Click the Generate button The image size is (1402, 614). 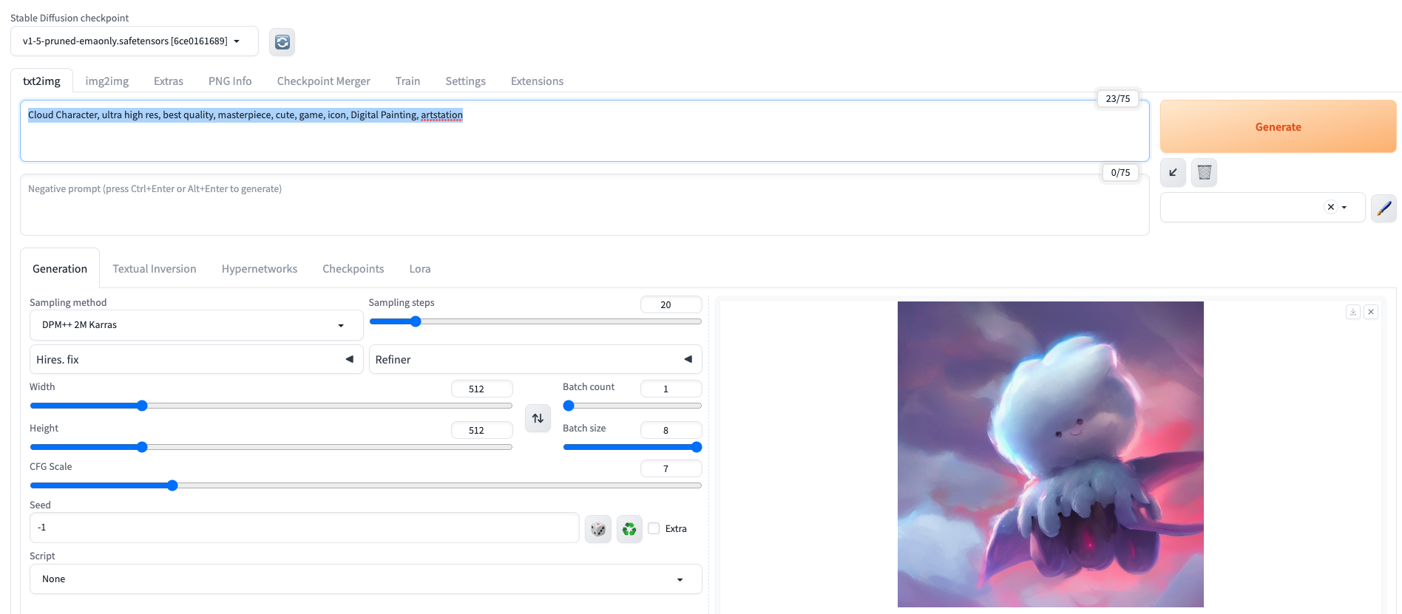coord(1277,127)
